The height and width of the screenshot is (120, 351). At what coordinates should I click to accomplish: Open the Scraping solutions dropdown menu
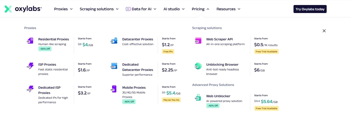99,9
